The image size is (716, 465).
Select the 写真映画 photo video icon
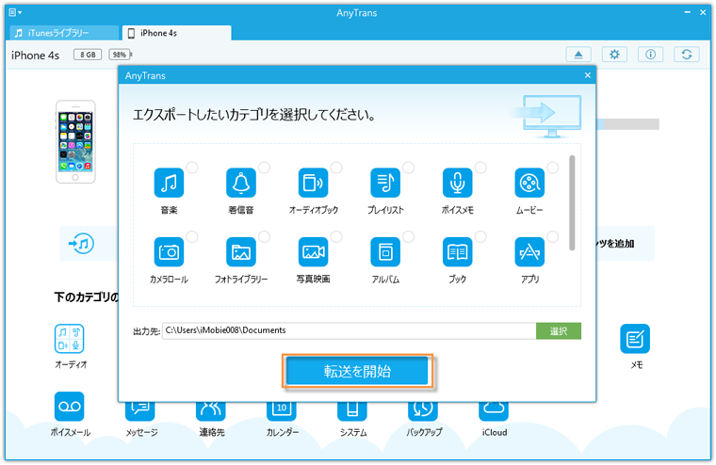click(313, 252)
